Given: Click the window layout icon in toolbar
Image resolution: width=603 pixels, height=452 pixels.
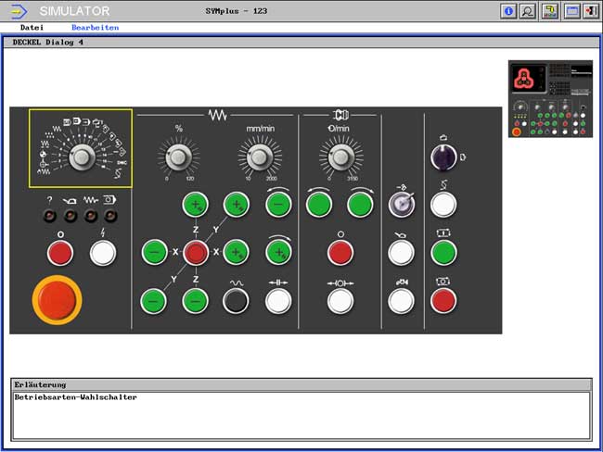Looking at the screenshot, I should (x=571, y=11).
